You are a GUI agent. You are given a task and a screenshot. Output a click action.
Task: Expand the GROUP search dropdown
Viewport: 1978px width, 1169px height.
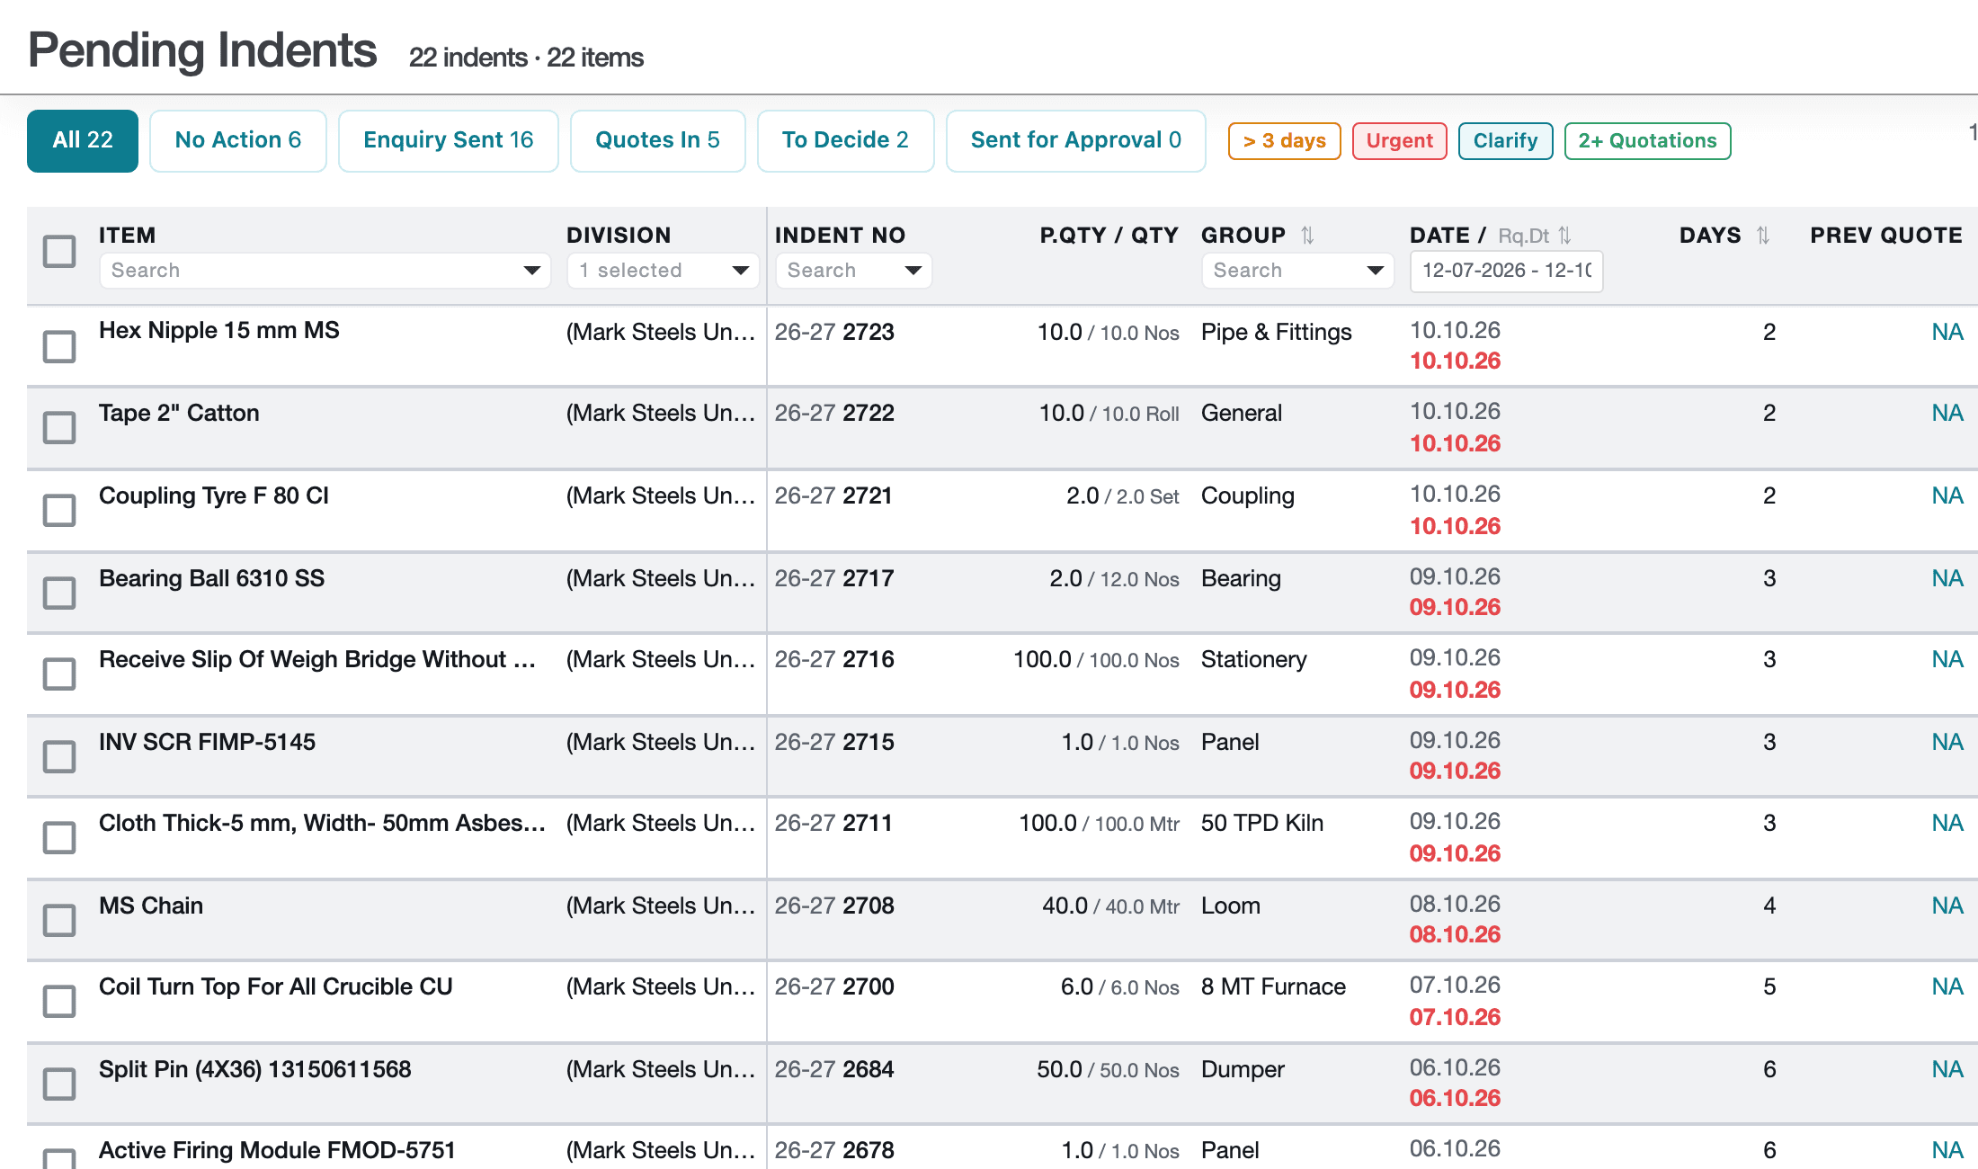[1375, 271]
